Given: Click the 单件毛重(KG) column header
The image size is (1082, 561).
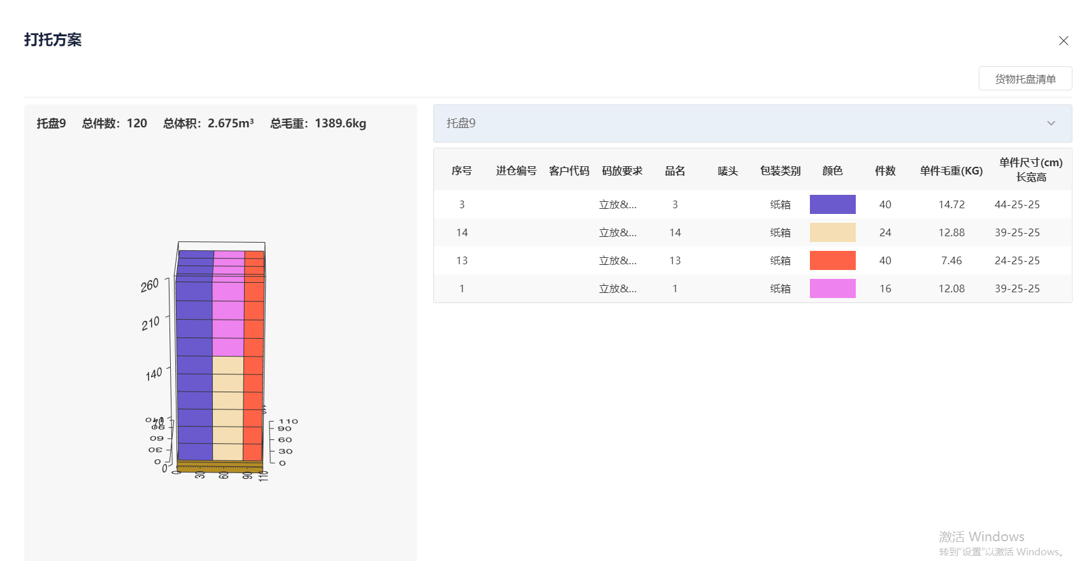Looking at the screenshot, I should [x=951, y=171].
